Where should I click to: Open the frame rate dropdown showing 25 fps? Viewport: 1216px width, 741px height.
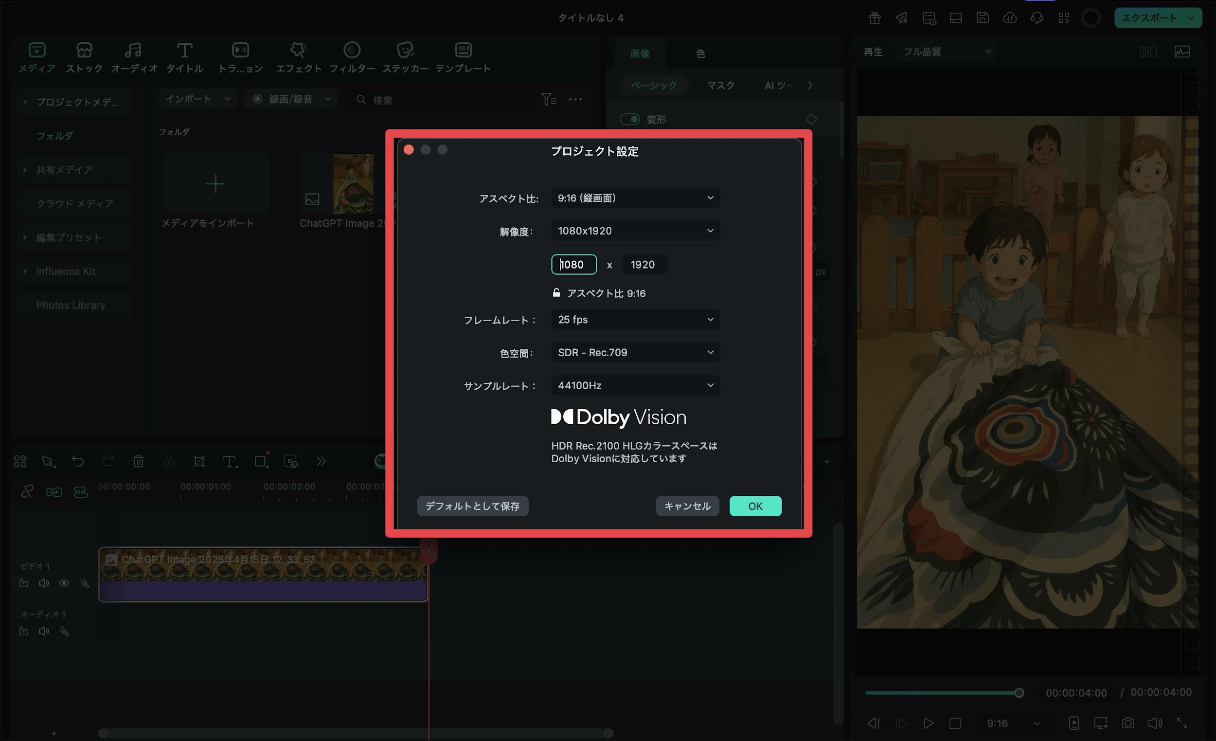pyautogui.click(x=635, y=319)
